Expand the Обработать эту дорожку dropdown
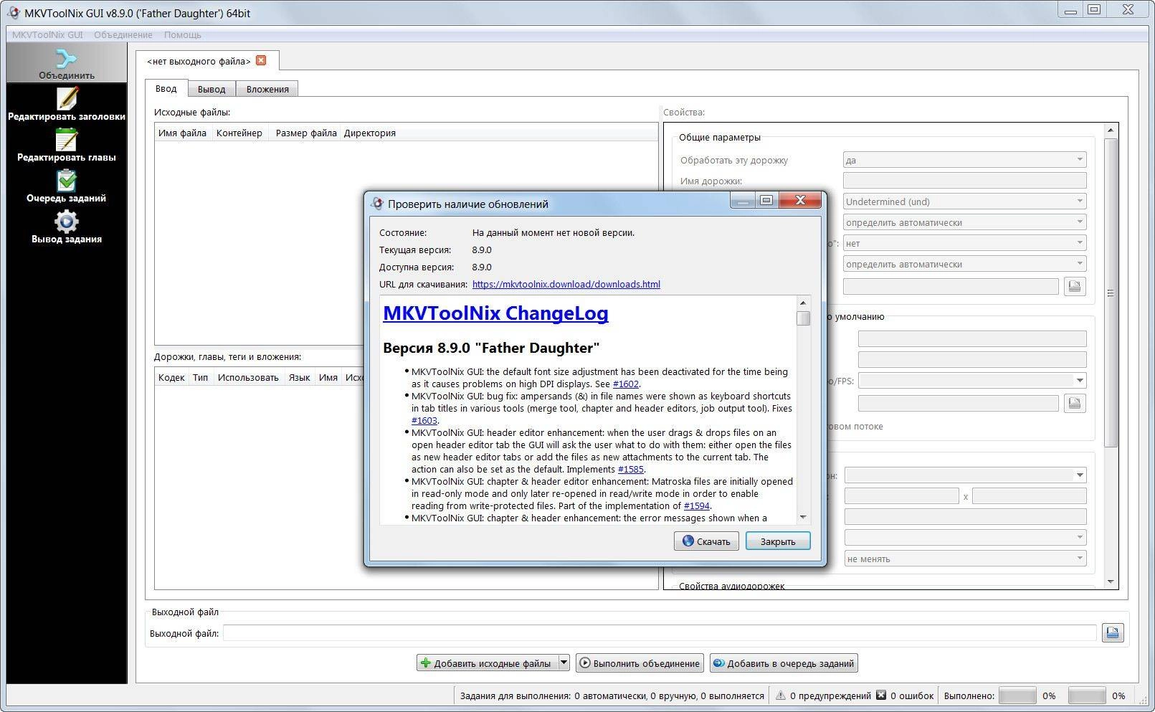The height and width of the screenshot is (712, 1155). (x=964, y=160)
